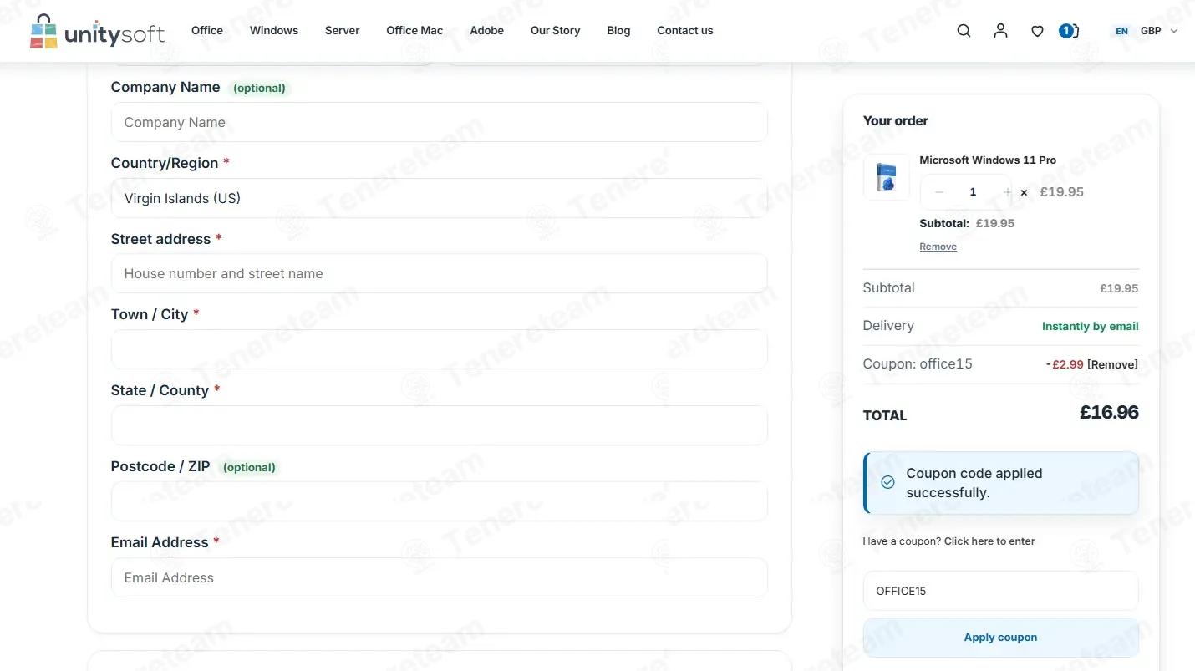
Task: Open the Adobe menu
Action: (x=487, y=31)
